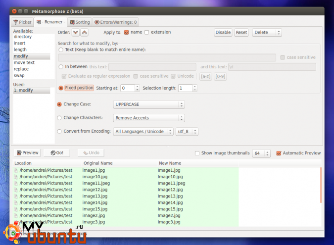334x245 pixels.
Task: Increase the Selection length stepper value
Action: coord(194,86)
